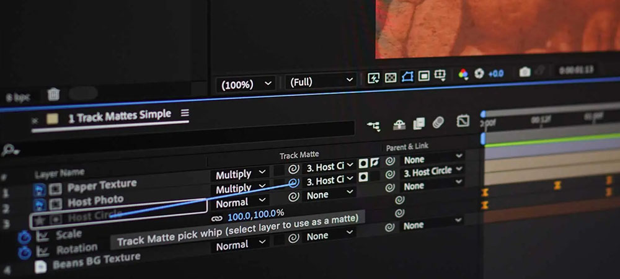Open the (100%) magnification dropdown
This screenshot has height=279, width=620.
[246, 84]
